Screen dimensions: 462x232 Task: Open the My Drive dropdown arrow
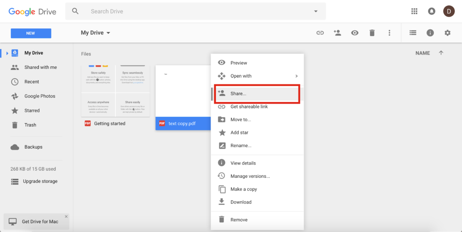point(108,33)
